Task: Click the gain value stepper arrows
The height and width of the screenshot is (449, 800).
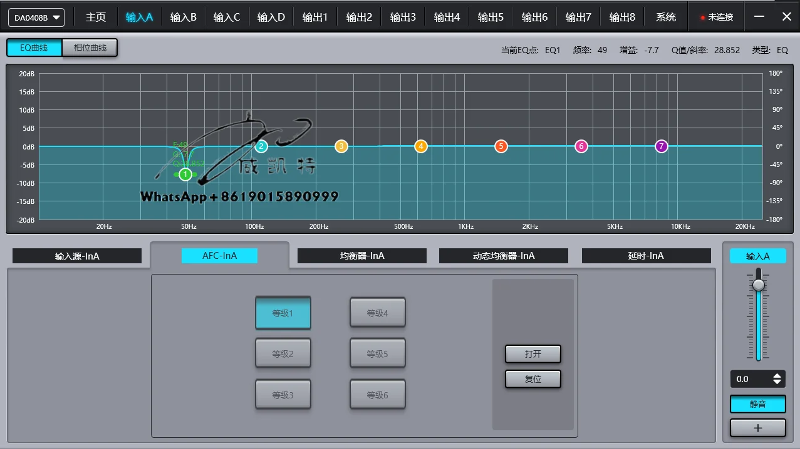Action: [x=777, y=379]
